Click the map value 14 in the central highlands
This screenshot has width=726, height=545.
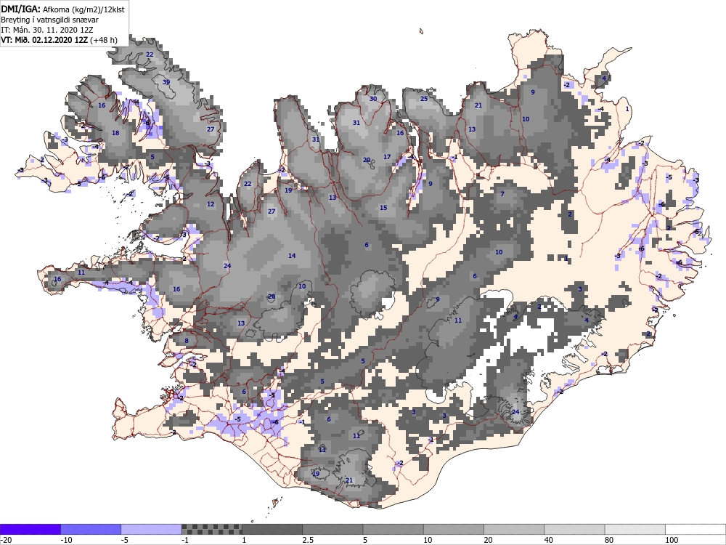click(292, 256)
